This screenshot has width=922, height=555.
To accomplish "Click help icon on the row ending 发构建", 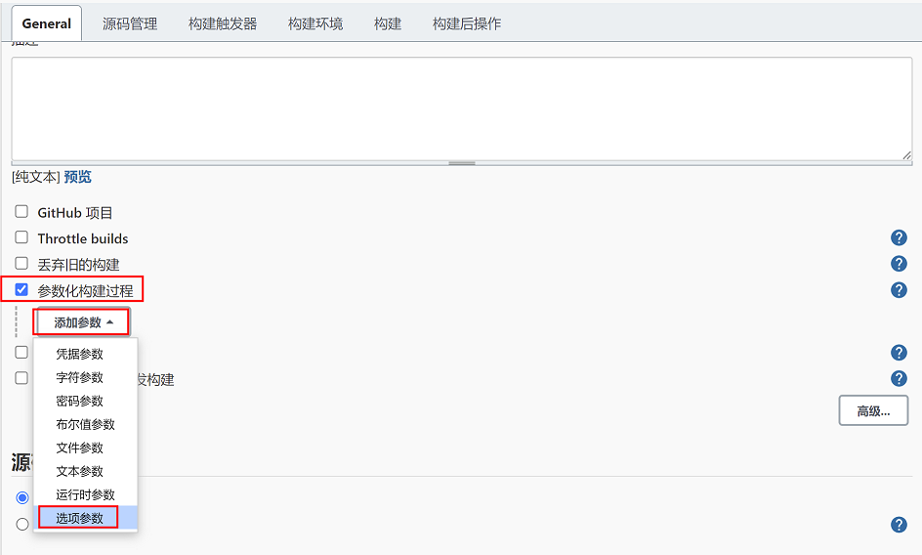I will pyautogui.click(x=899, y=379).
